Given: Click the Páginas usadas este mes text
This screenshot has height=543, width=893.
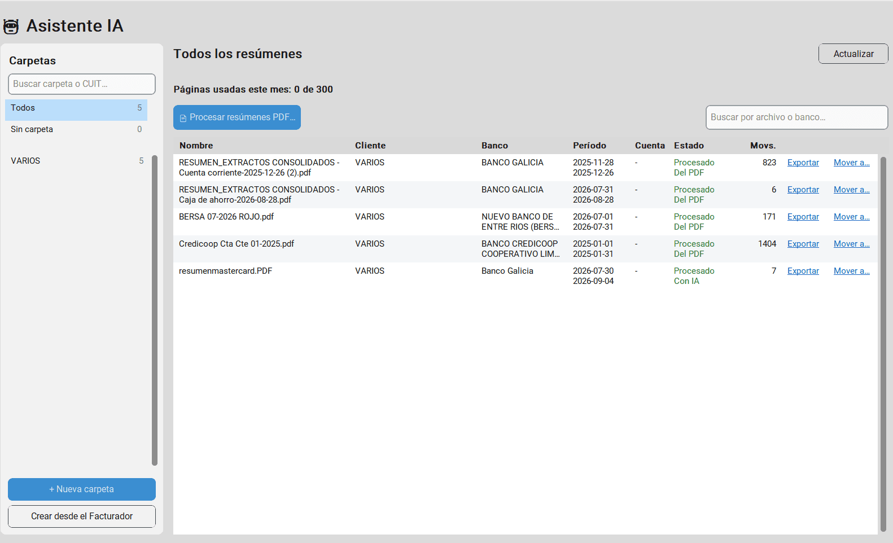Looking at the screenshot, I should click(253, 89).
